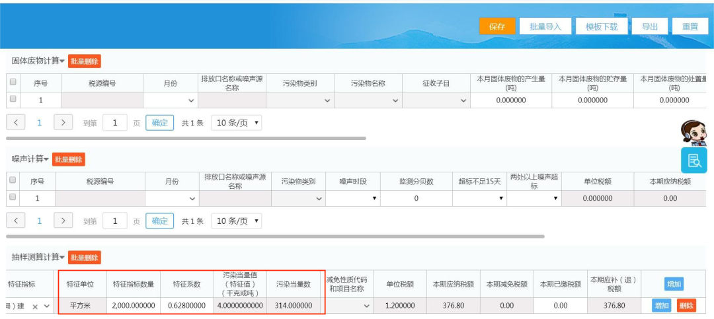This screenshot has width=714, height=319.
Task: Tick the header checkbox in 噪声计算 table
Action: [x=13, y=180]
